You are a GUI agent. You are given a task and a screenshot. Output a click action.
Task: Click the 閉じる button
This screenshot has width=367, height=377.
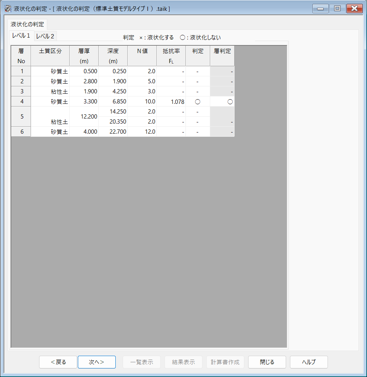(267, 362)
